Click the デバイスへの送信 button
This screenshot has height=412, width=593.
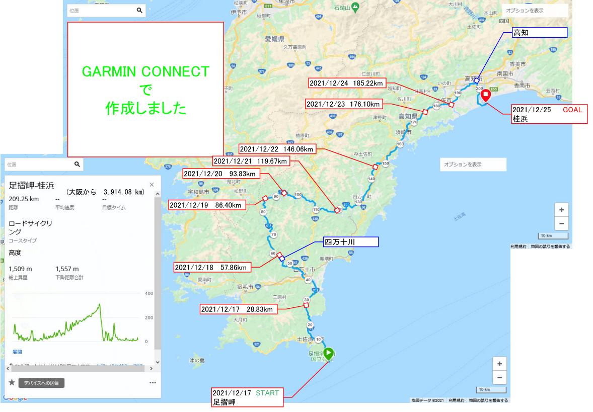pyautogui.click(x=41, y=383)
